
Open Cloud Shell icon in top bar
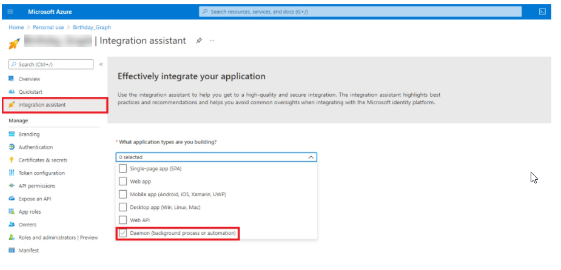pos(542,12)
